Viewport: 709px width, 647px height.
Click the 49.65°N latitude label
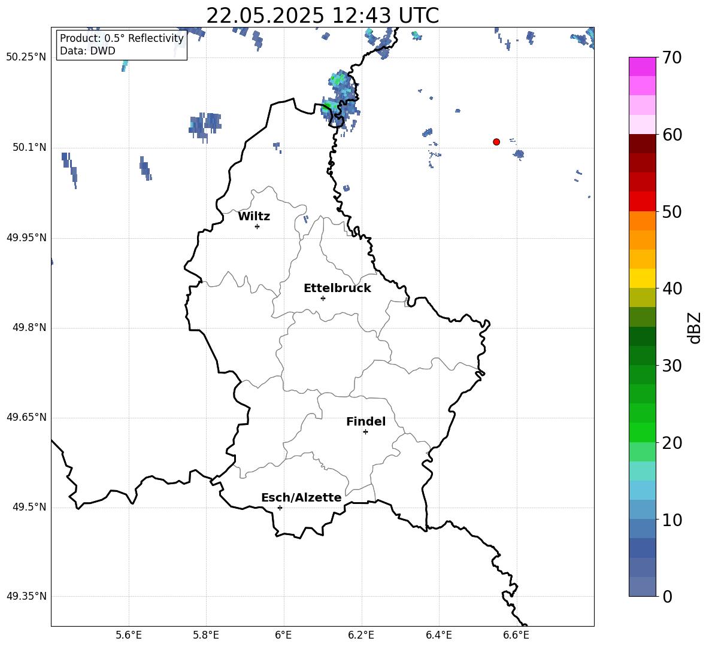[x=26, y=417]
